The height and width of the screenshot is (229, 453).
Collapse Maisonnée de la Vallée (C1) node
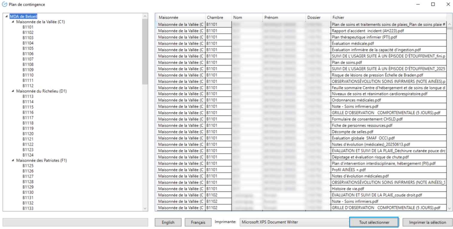13,22
